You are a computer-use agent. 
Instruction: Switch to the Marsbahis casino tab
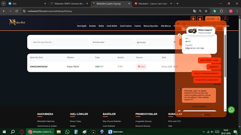coord(153,3)
